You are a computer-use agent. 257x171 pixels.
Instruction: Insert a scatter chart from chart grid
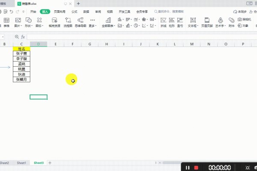pyautogui.click(x=145, y=26)
